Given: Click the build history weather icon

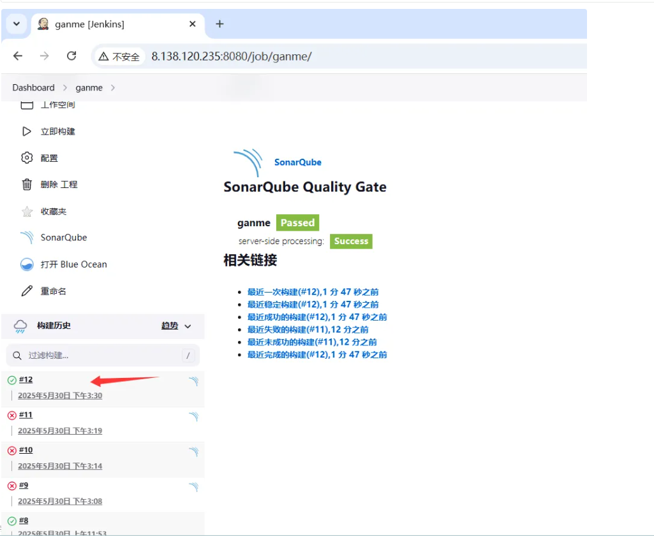Looking at the screenshot, I should [20, 326].
